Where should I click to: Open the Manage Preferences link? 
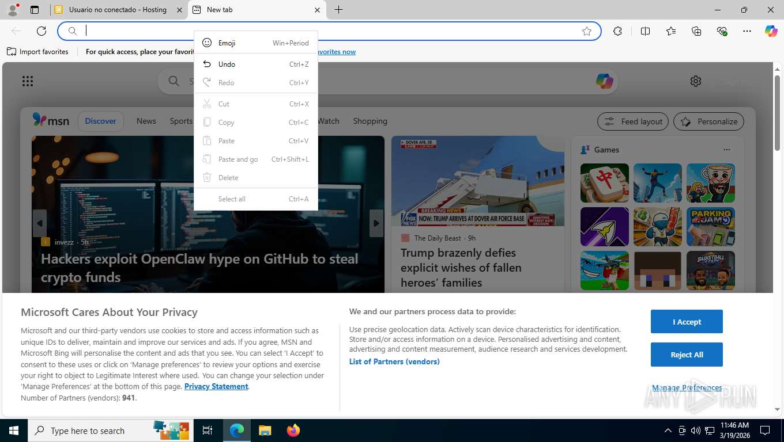[x=687, y=387]
